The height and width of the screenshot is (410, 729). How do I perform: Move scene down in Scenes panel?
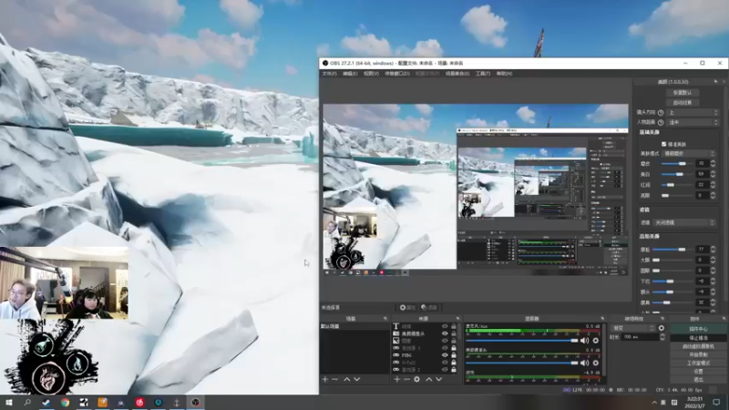(x=356, y=379)
